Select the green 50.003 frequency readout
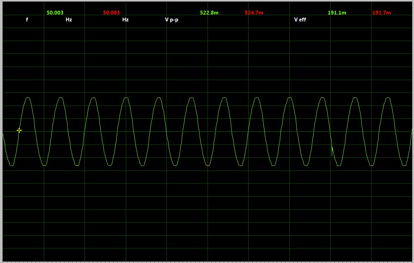 [55, 13]
